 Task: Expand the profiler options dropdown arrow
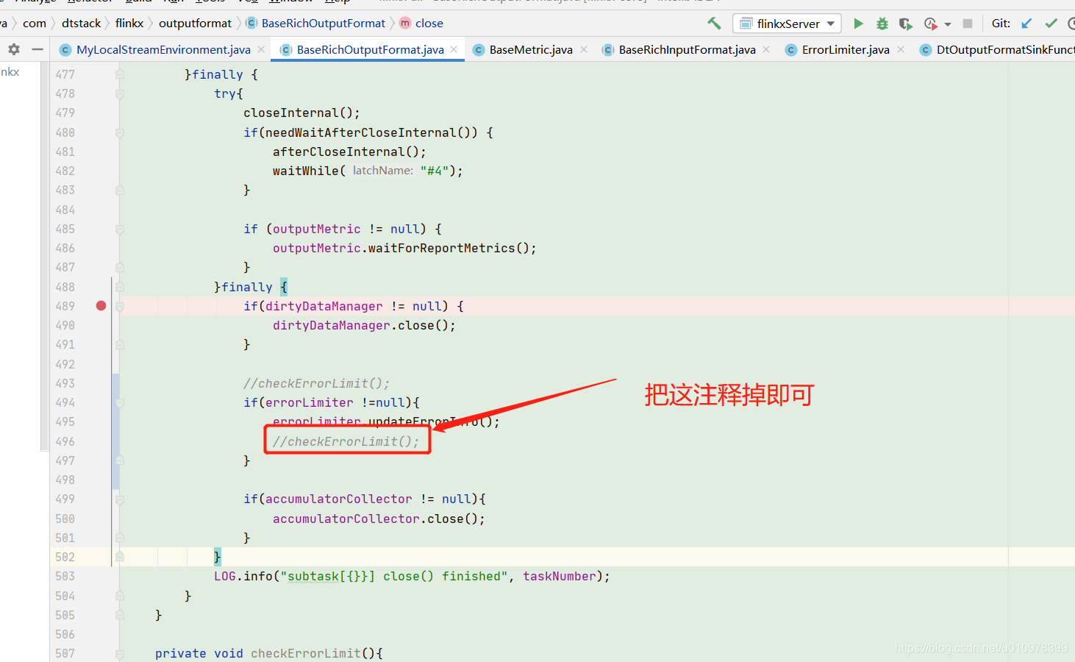tap(948, 24)
